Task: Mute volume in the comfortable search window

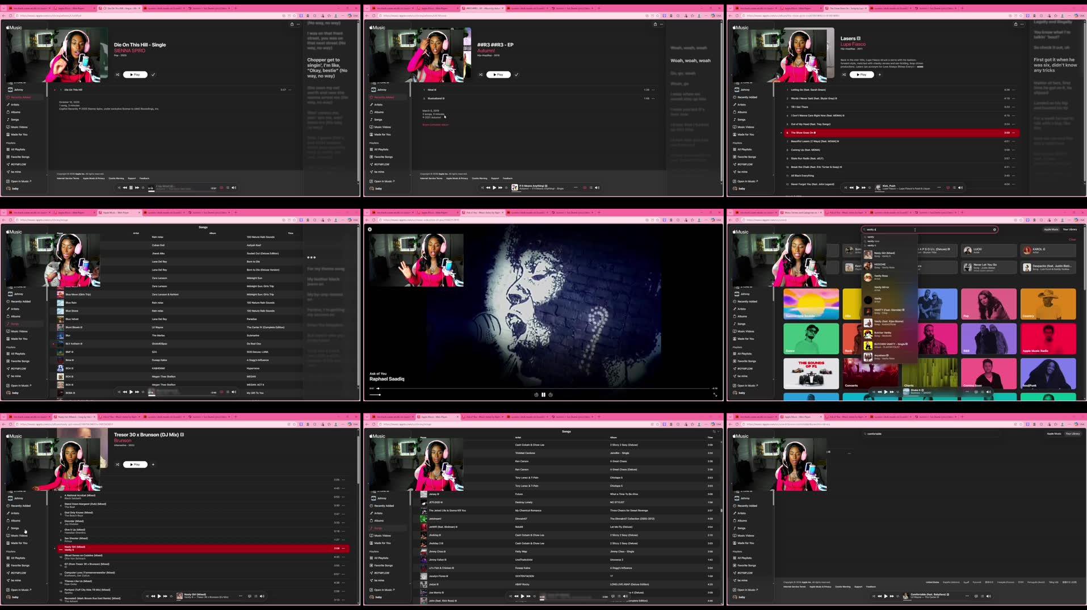Action: click(x=988, y=596)
